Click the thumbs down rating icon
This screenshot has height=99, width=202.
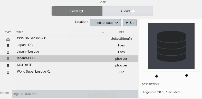[186, 76]
